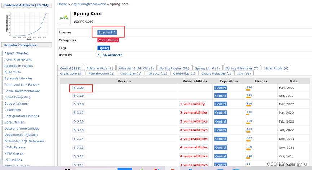Switch to Cambridge (1) tab
This screenshot has height=170, width=312.
(184, 73)
